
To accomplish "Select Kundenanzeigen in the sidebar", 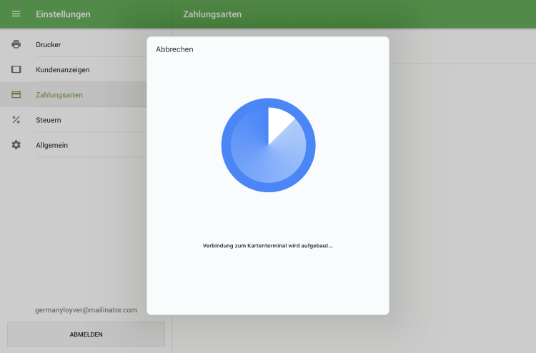I will tap(63, 69).
